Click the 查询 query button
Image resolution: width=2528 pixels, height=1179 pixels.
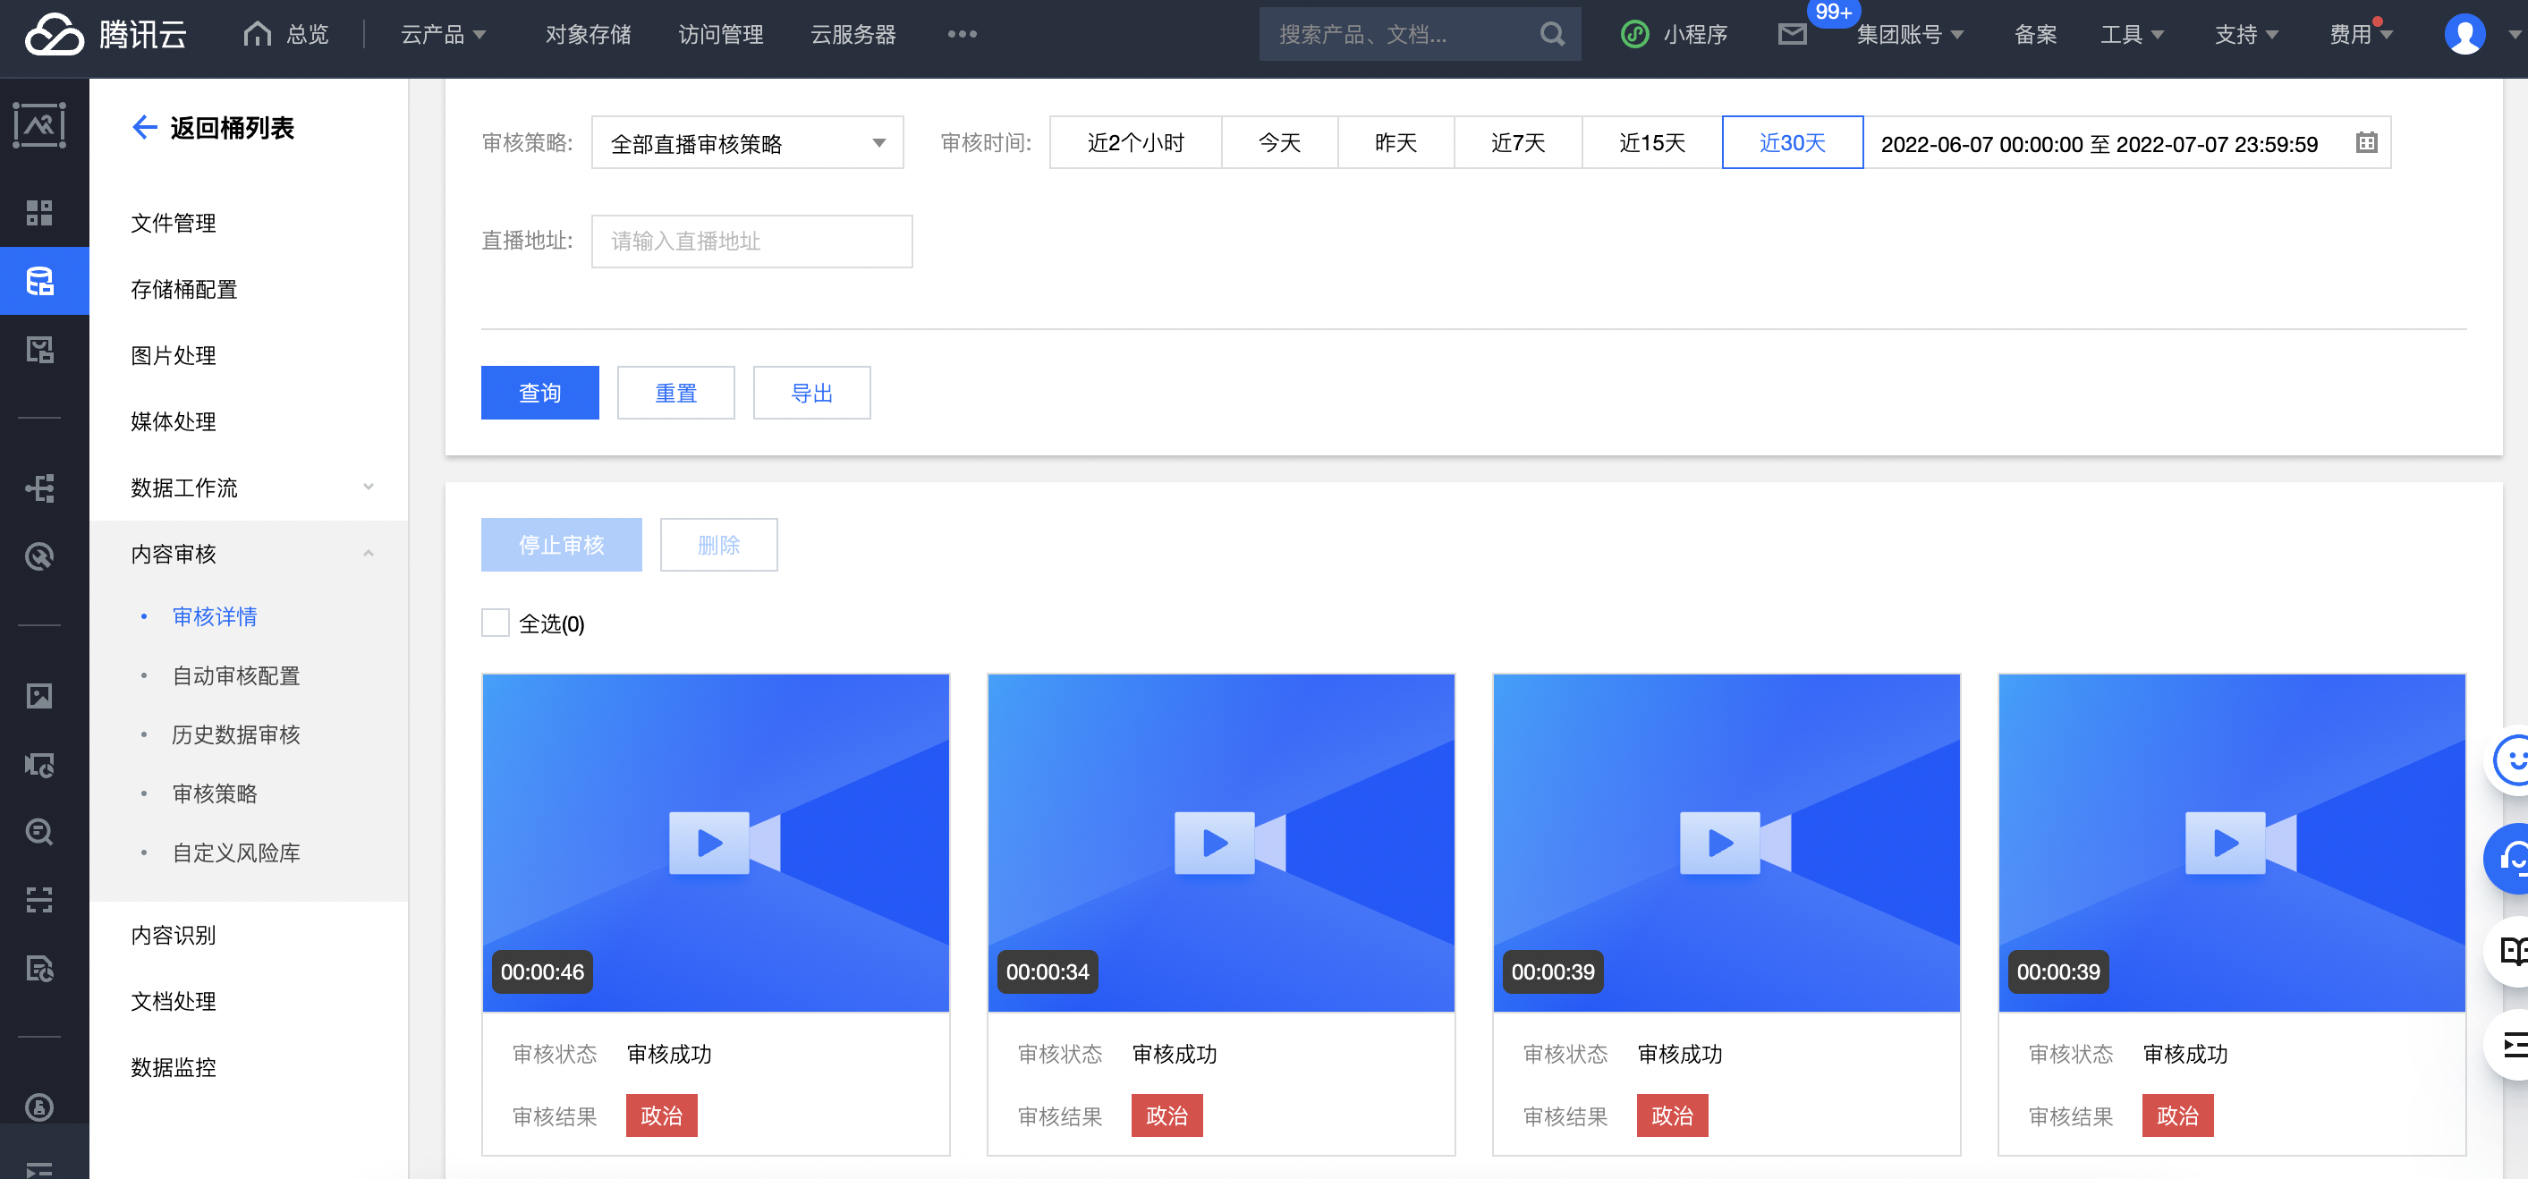pos(539,392)
